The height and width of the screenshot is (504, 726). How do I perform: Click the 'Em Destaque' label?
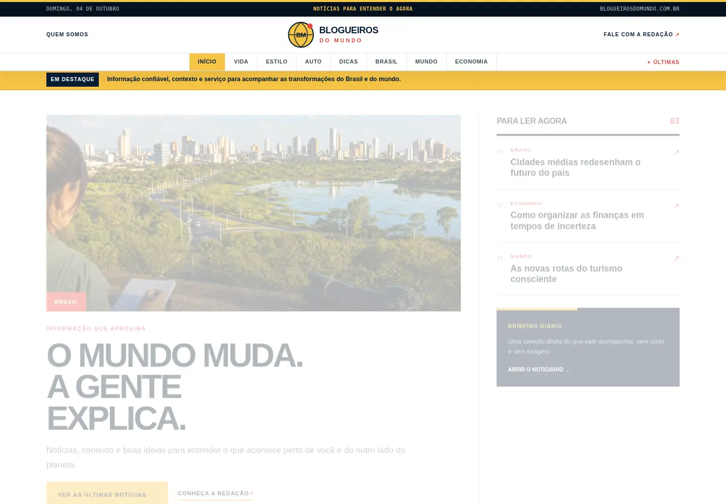point(73,80)
